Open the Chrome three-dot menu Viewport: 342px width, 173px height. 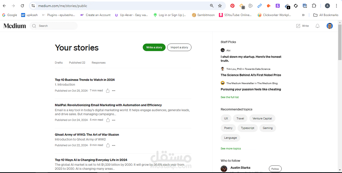tap(336, 6)
